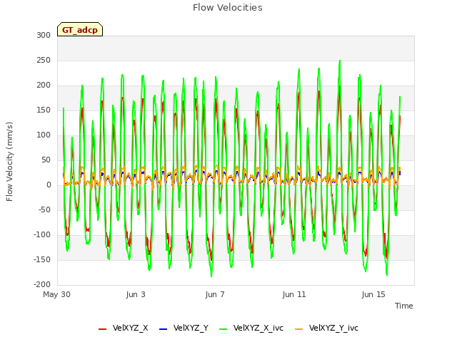The width and height of the screenshot is (457, 342).
Task: Click the 250 y-axis tick label
Action: 44,60
